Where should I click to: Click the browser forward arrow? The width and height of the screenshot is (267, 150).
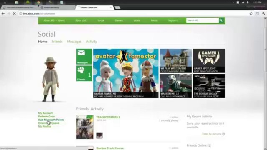pos(9,13)
